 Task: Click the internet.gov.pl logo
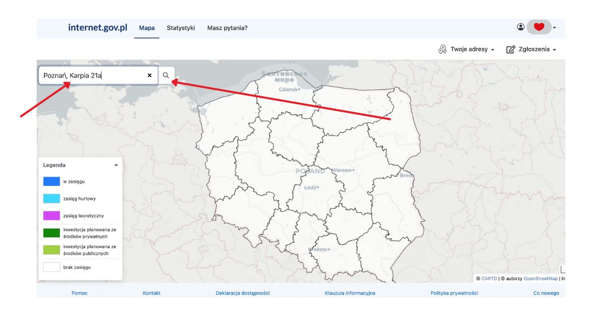[x=97, y=28]
